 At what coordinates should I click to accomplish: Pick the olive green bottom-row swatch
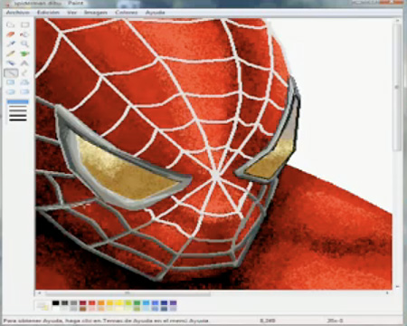(137, 309)
